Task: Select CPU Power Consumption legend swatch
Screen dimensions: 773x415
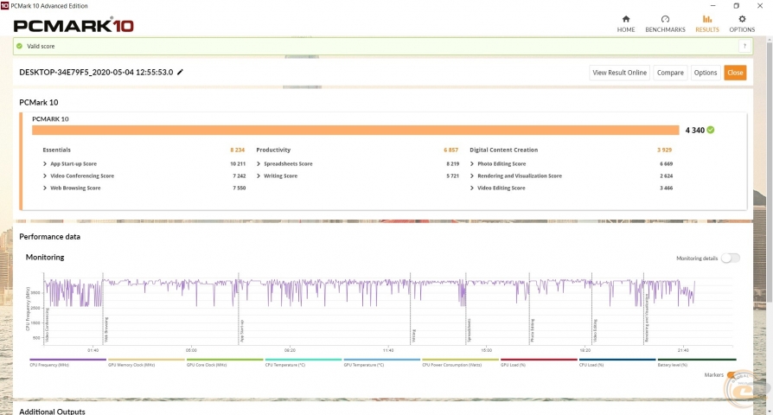Action: point(461,360)
